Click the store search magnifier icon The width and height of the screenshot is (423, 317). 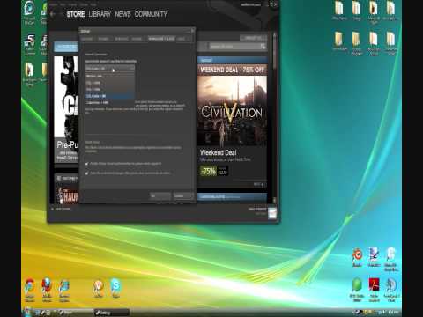(263, 47)
